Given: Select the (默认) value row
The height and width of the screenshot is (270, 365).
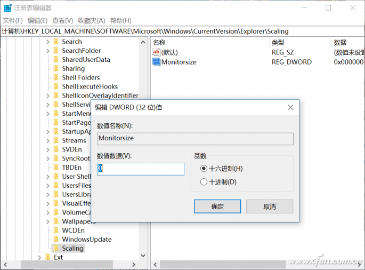Looking at the screenshot, I should (x=169, y=52).
